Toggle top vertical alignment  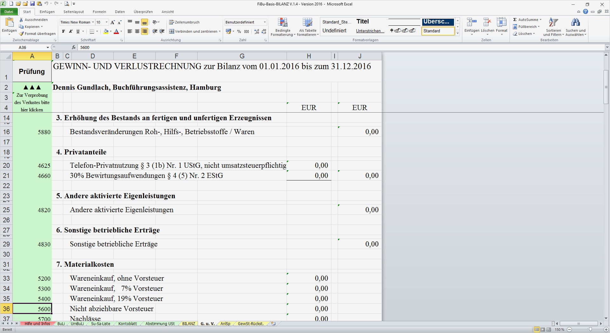tap(130, 22)
